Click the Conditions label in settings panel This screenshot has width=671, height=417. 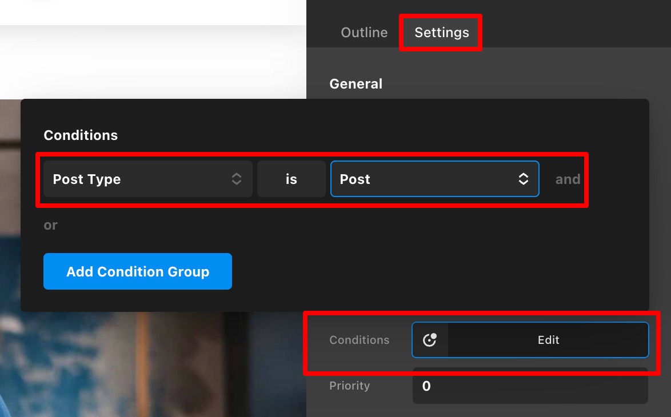(359, 340)
